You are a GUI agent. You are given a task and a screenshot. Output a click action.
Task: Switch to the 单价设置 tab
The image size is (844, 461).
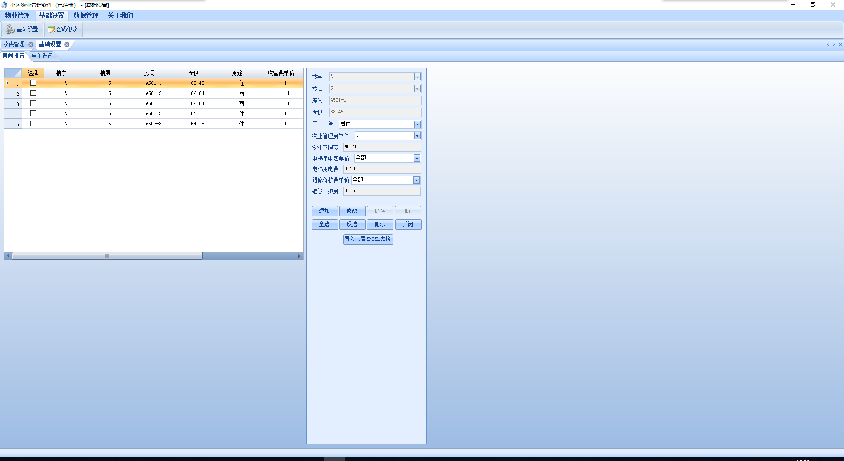[x=42, y=56]
